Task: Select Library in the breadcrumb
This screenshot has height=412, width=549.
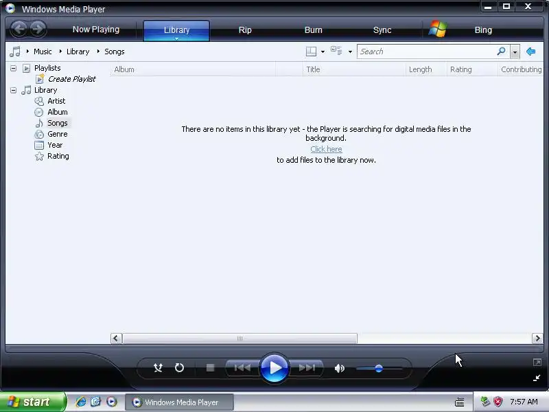Action: point(78,51)
